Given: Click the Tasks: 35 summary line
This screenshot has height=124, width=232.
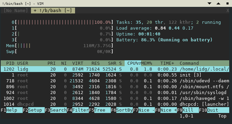Looking at the screenshot, I should pyautogui.click(x=169, y=22).
